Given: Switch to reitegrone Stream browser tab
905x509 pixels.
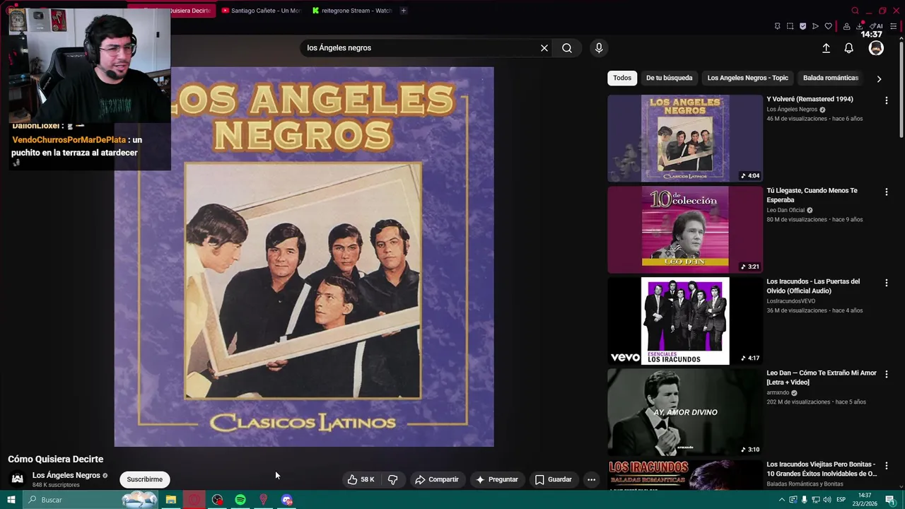Looking at the screenshot, I should 351,11.
